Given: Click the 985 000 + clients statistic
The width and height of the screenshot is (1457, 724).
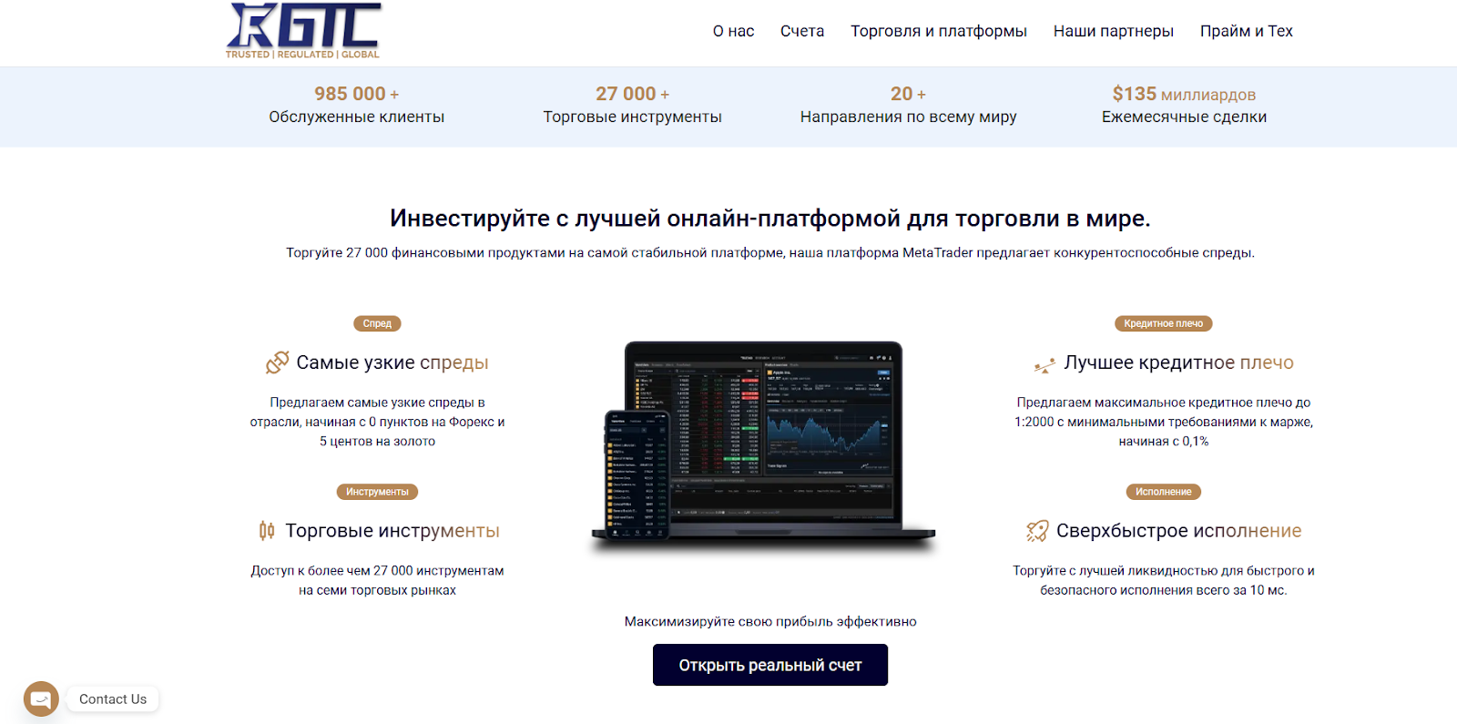Looking at the screenshot, I should [357, 94].
